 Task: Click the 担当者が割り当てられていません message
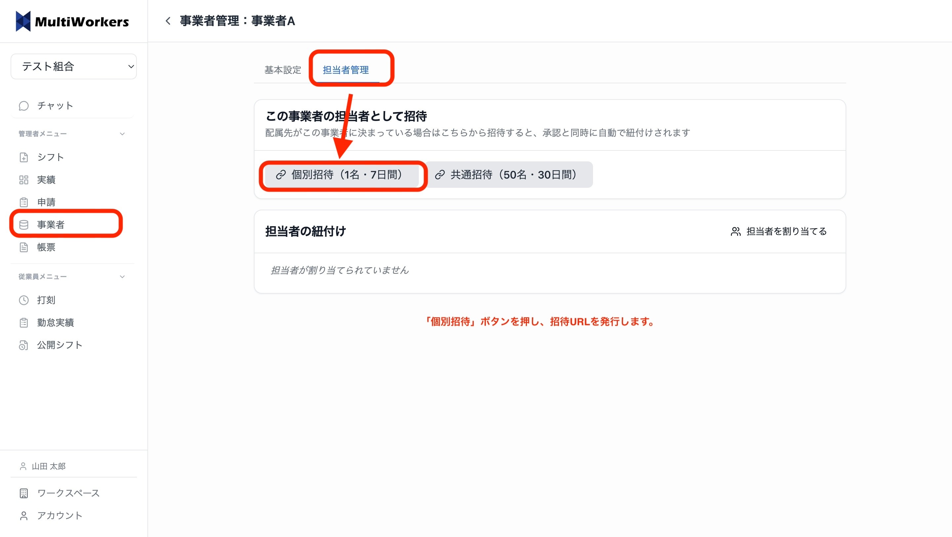click(x=339, y=270)
